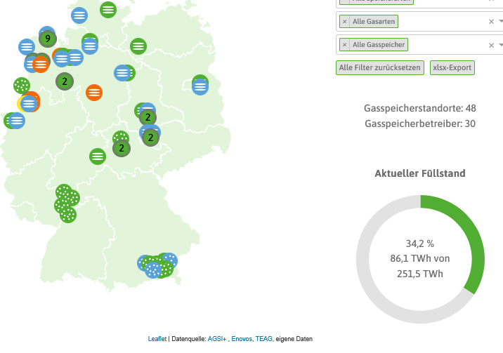503x353 pixels.
Task: Click the cluster marker labeled 9
Action: point(47,39)
